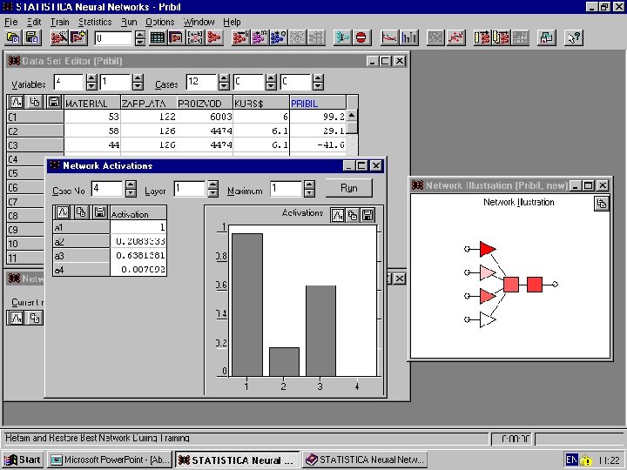Click the Case No input field

click(107, 189)
